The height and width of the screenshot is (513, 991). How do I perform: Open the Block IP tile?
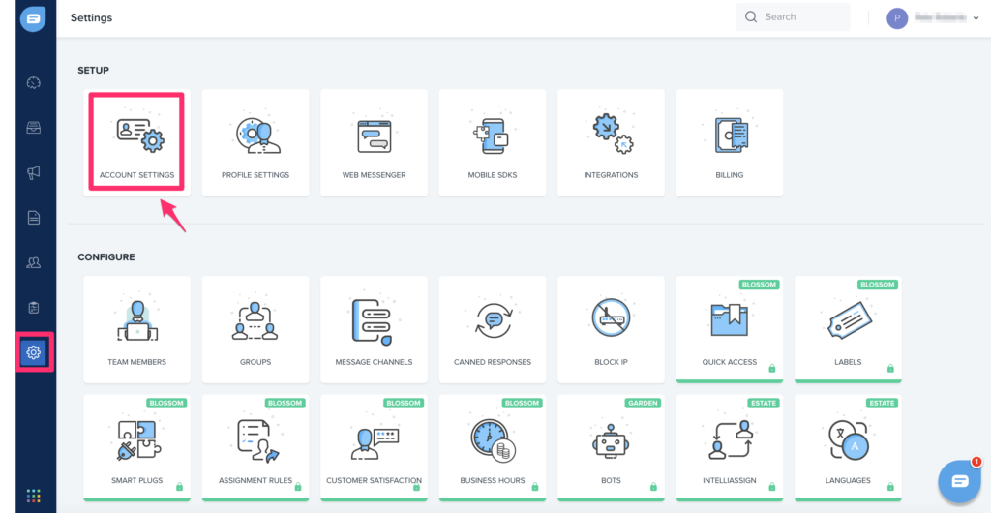pyautogui.click(x=611, y=329)
